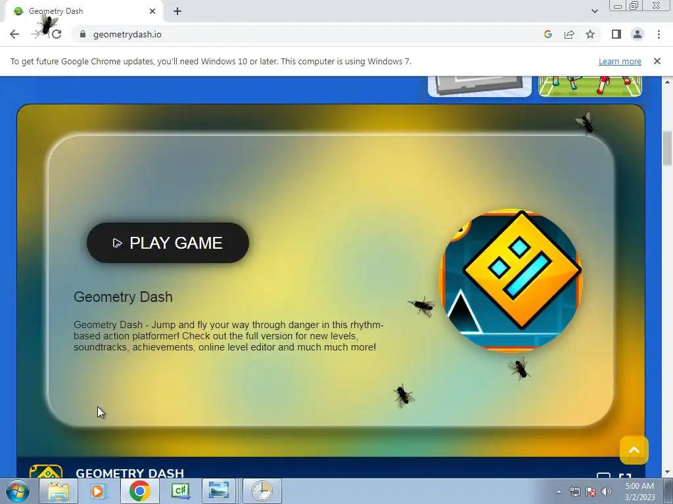Open the C# application taskbar icon
The width and height of the screenshot is (673, 504).
click(x=181, y=491)
